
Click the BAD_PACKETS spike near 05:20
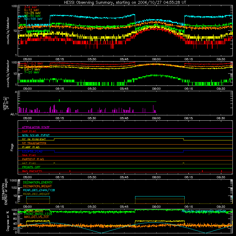(70, 171)
